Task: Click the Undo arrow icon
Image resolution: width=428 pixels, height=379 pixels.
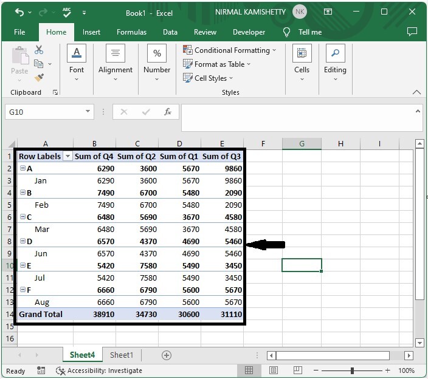Action: (19, 12)
